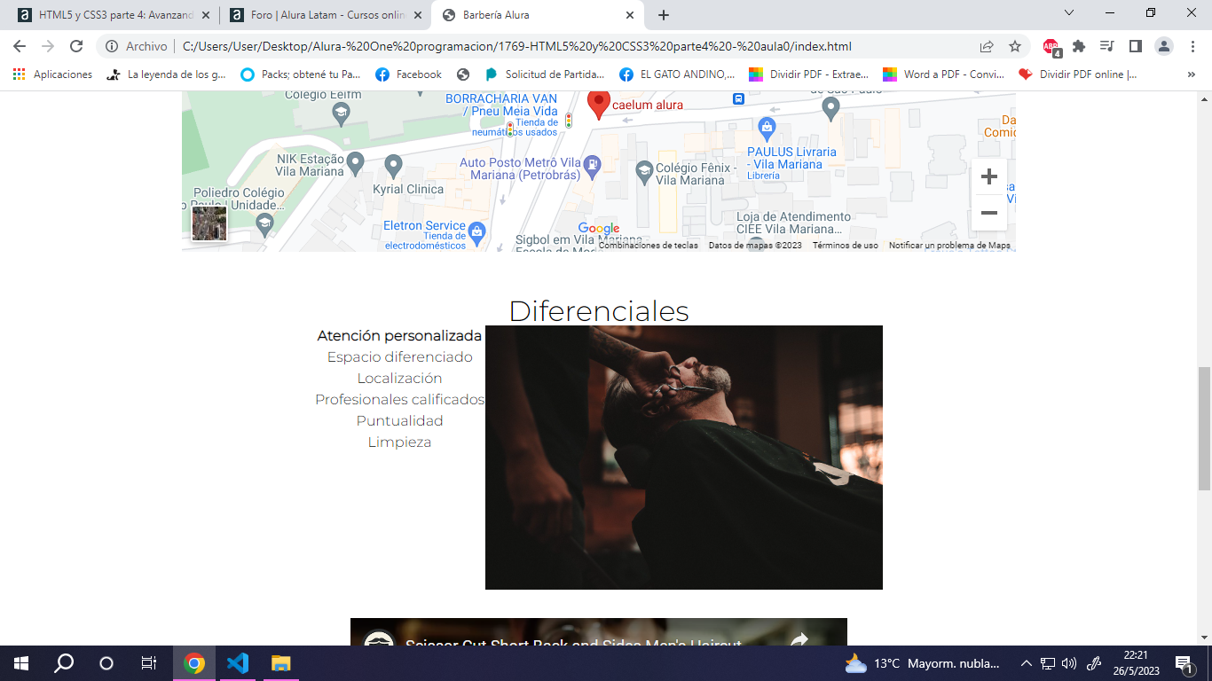Open EL GATO ANDINO bookmark
This screenshot has height=681, width=1212.
(678, 74)
